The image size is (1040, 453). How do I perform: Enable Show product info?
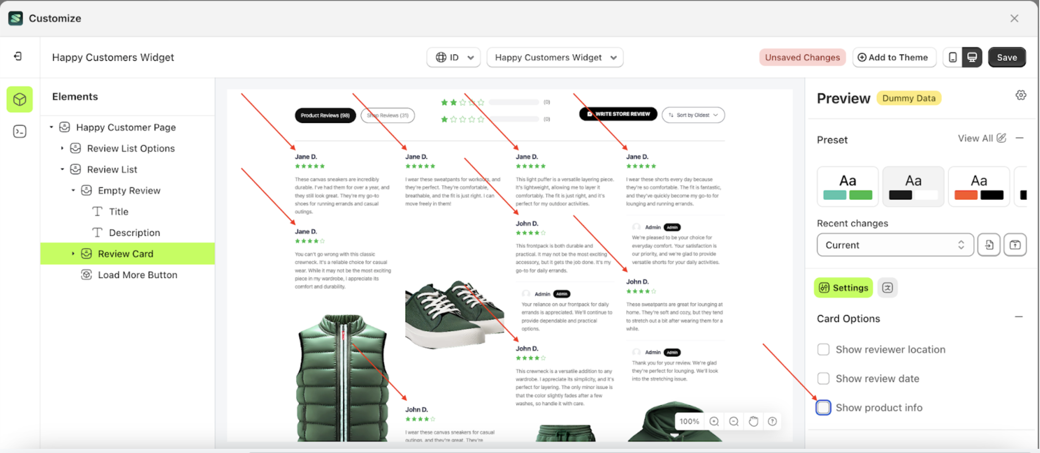(x=823, y=407)
